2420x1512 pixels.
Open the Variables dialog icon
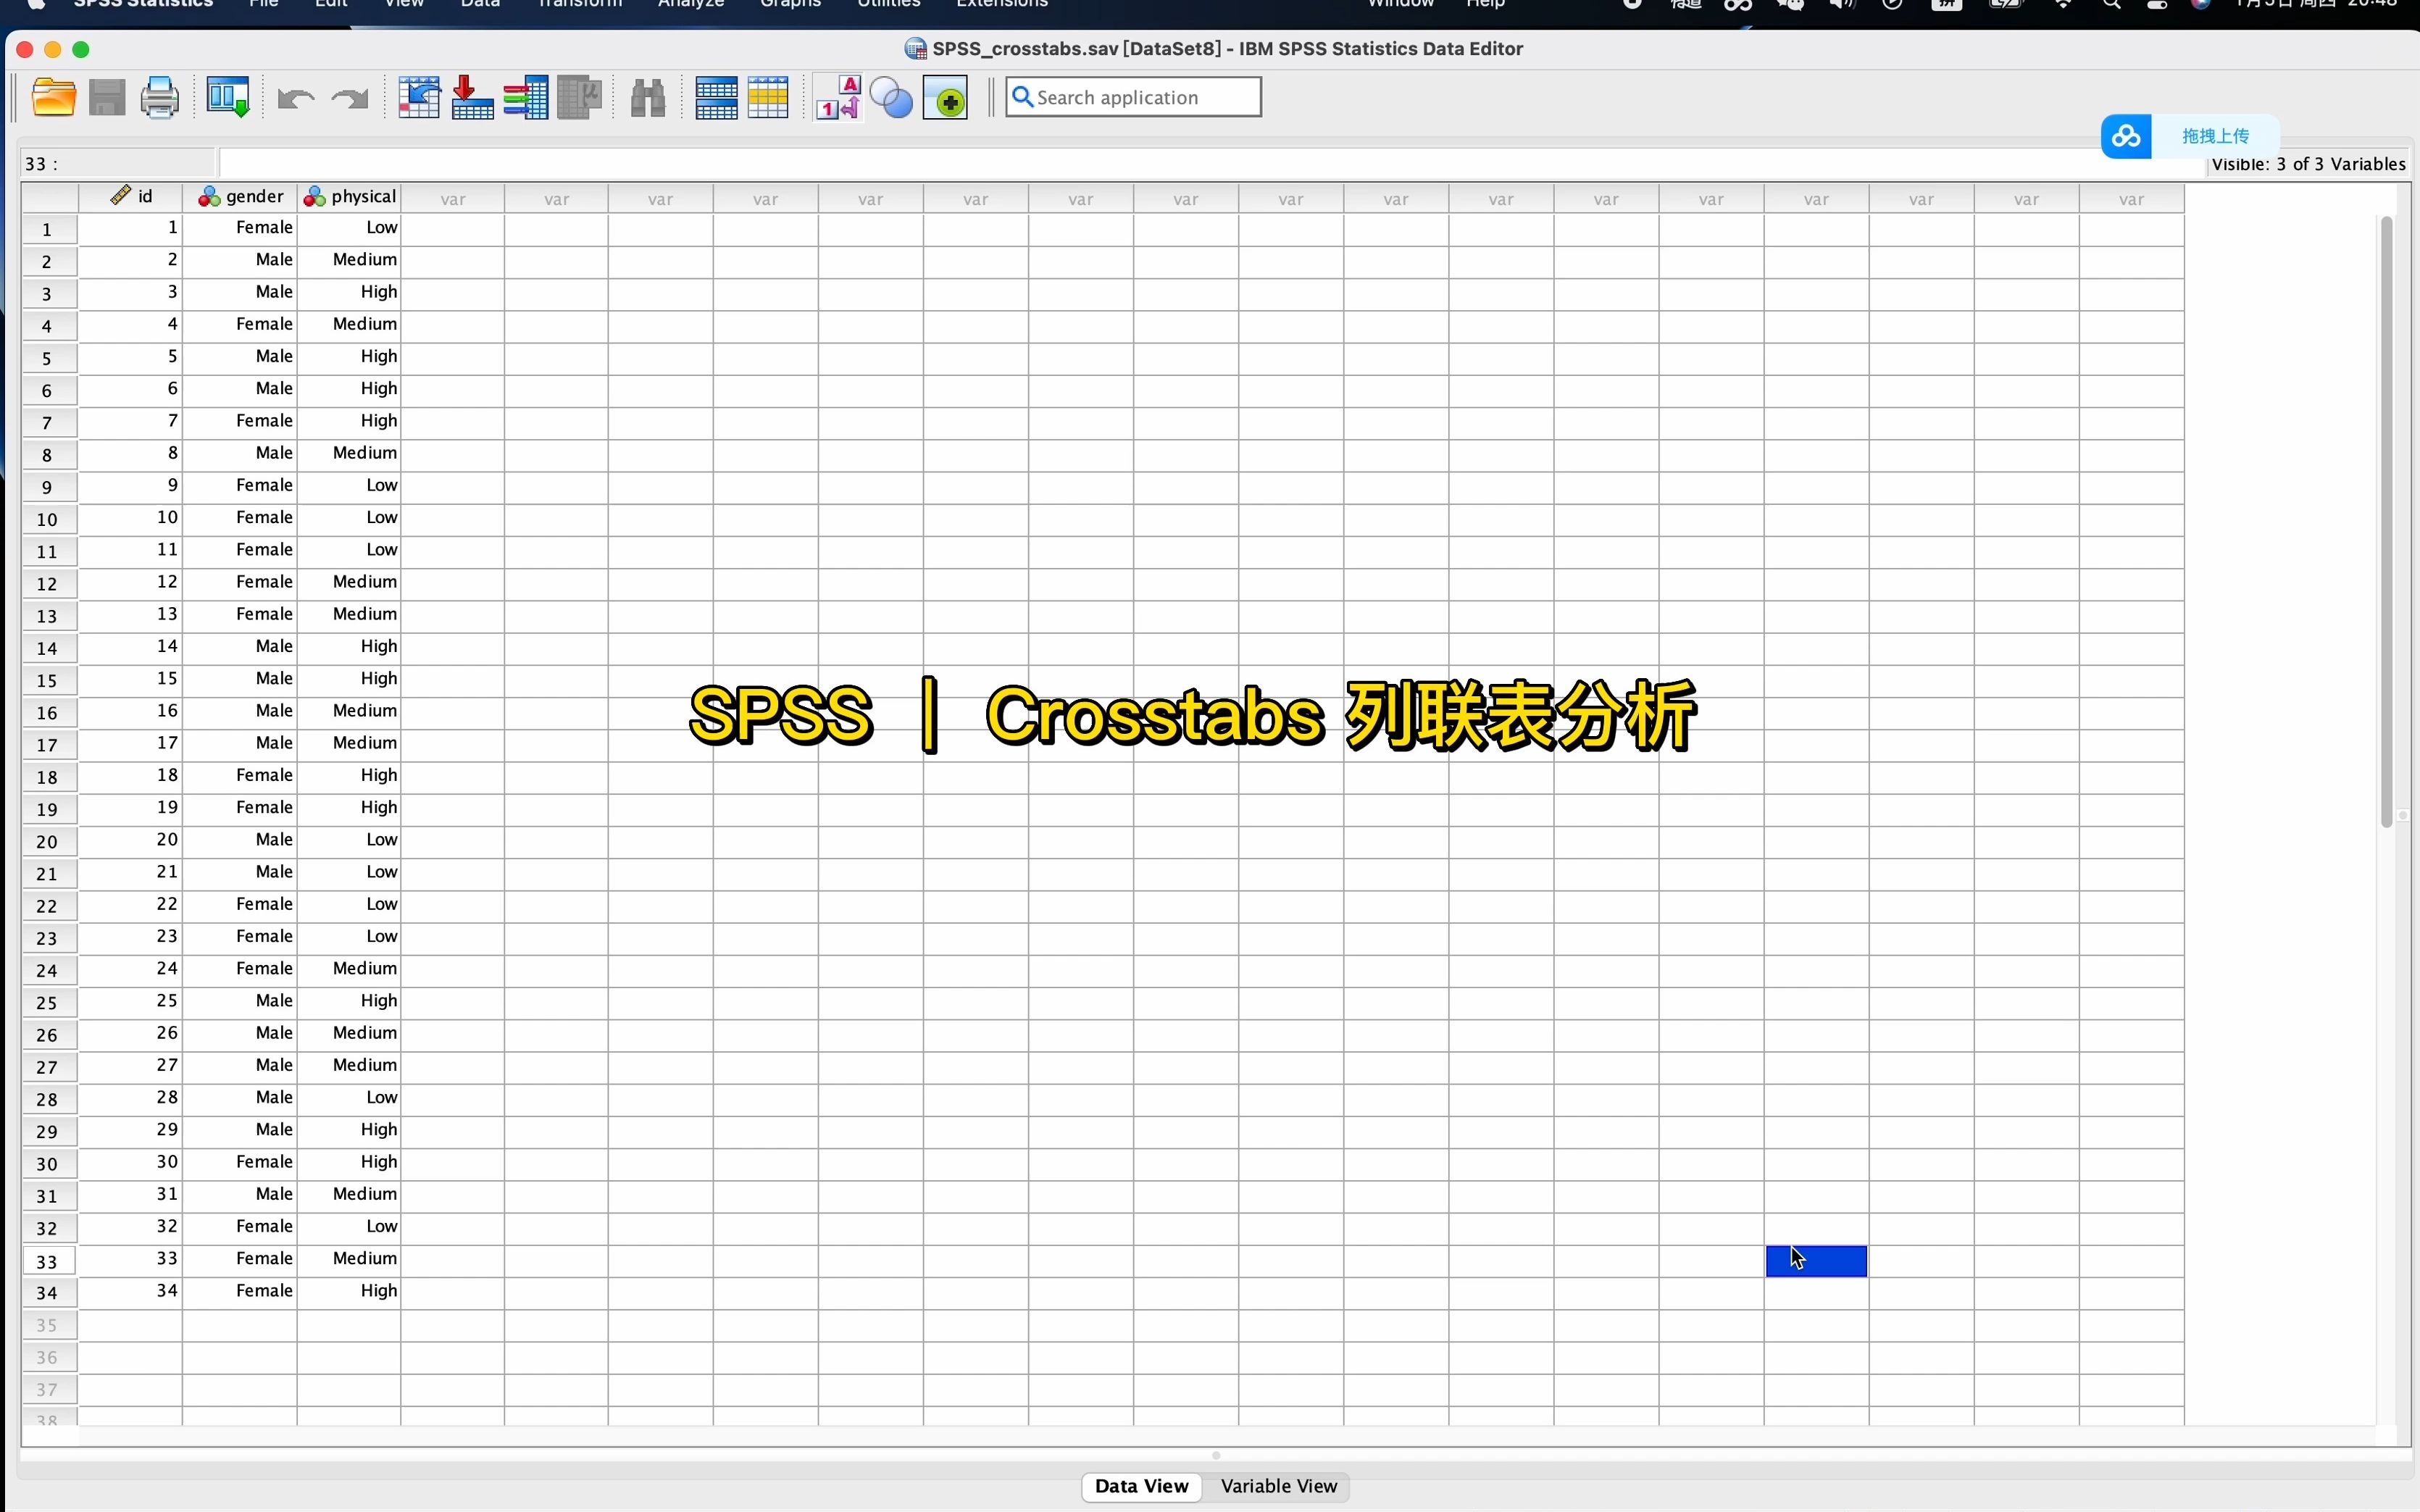(x=526, y=97)
